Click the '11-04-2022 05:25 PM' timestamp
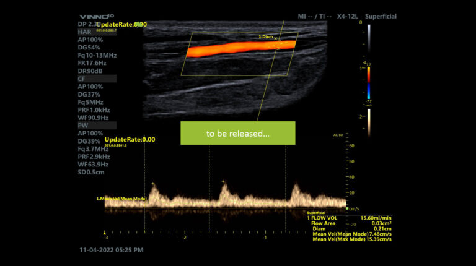This screenshot has width=476, height=266. pos(112,250)
